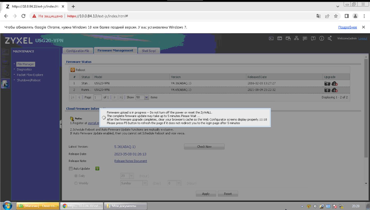Open the Sunday weekday dropdown
370x210 pixels.
(x=145, y=183)
